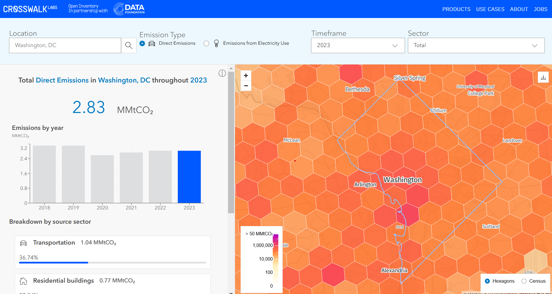This screenshot has width=552, height=294.
Task: Click the location search magnifier icon
Action: [129, 45]
